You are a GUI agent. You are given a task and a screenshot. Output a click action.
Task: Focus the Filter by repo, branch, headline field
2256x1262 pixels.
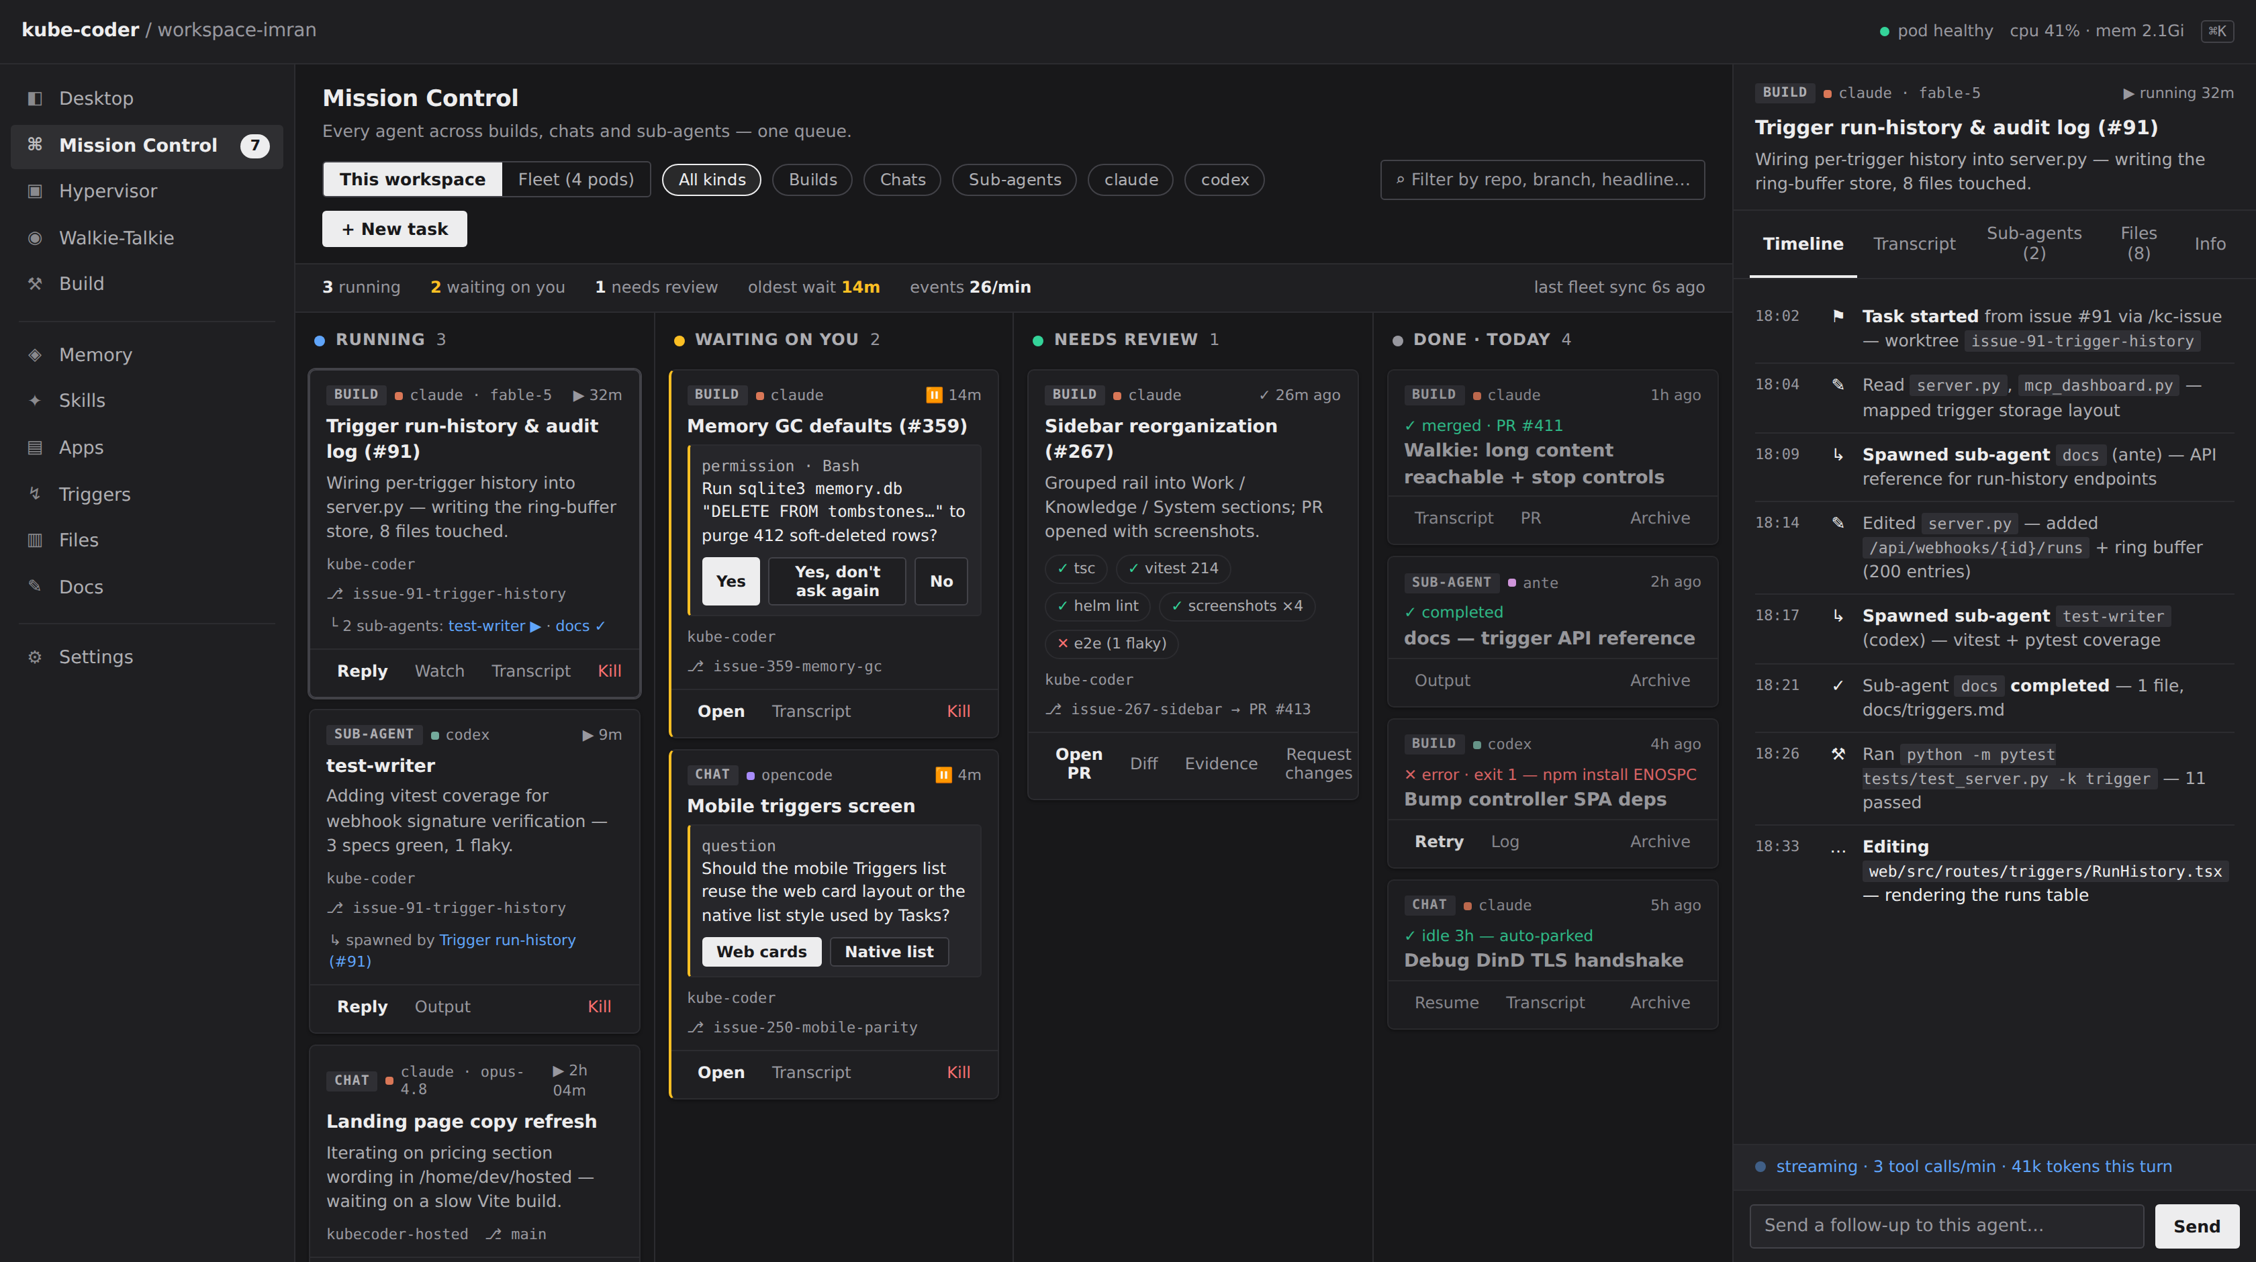pyautogui.click(x=1542, y=179)
